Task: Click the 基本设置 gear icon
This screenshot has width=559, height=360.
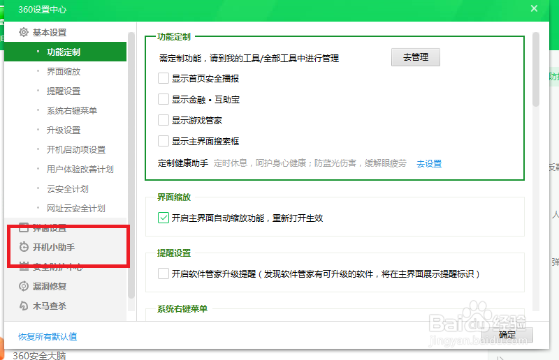Action: coord(24,32)
